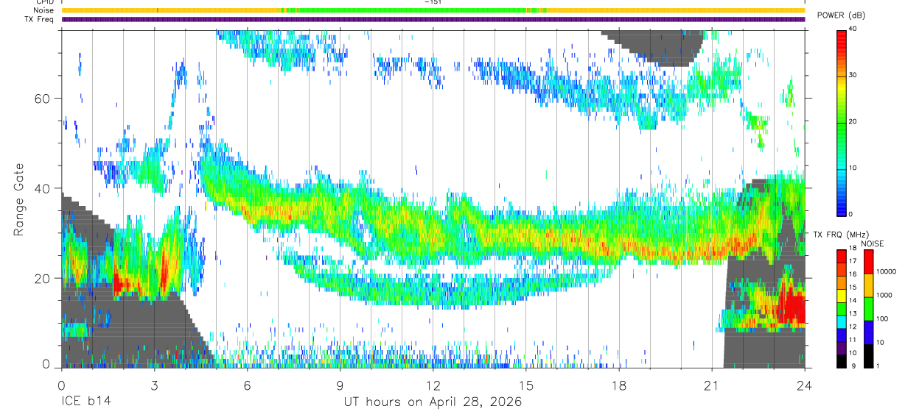905x417 pixels.
Task: Click the orange swatch in NOISE legend
Action: point(868,285)
